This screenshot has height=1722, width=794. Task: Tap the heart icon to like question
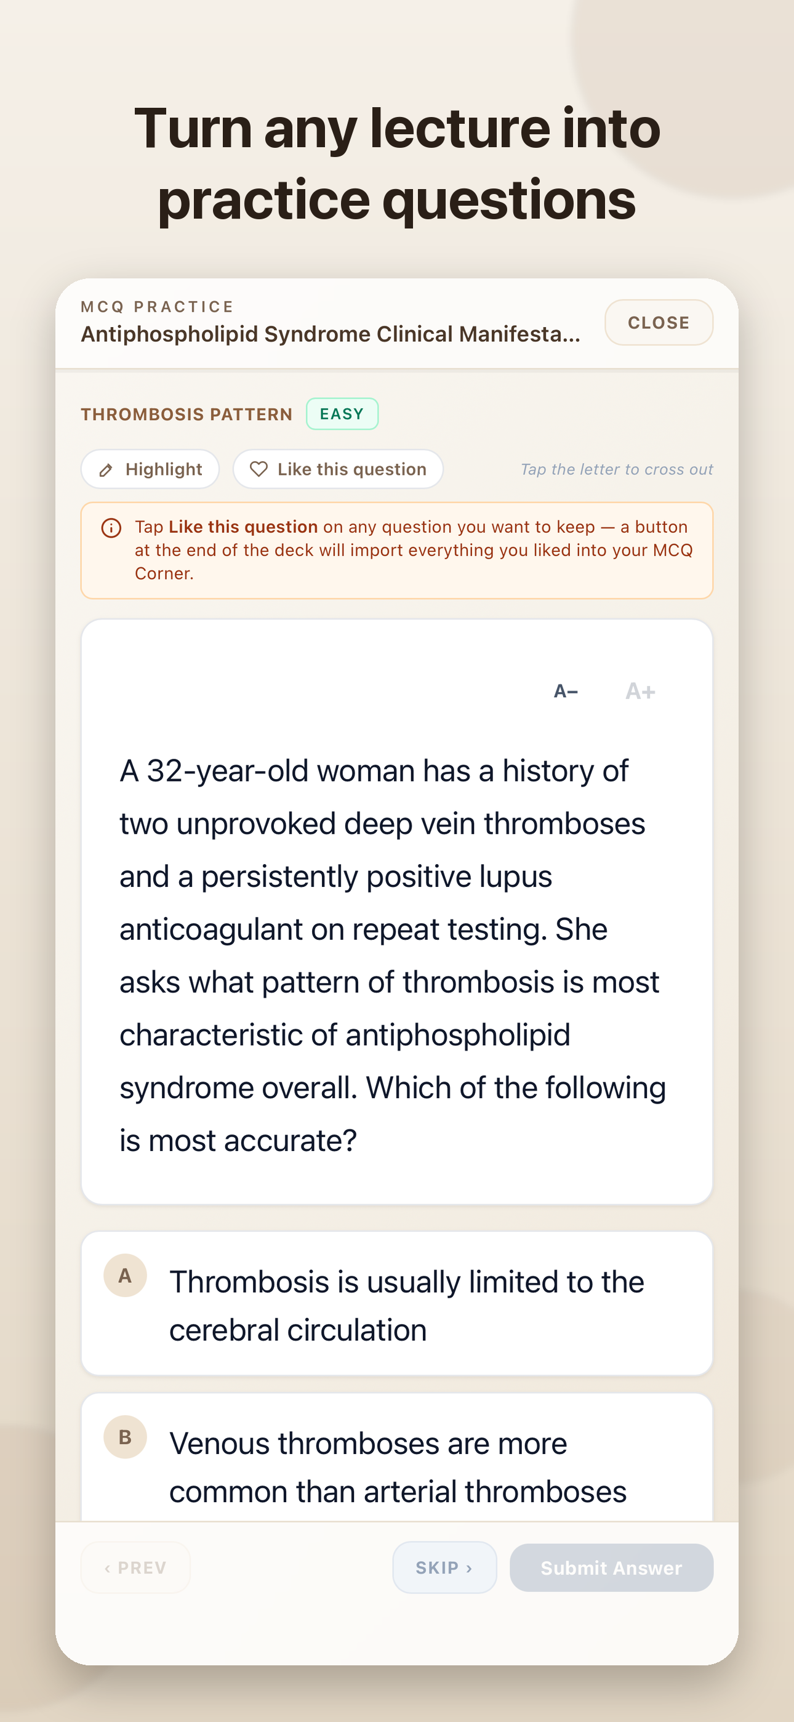pos(259,469)
